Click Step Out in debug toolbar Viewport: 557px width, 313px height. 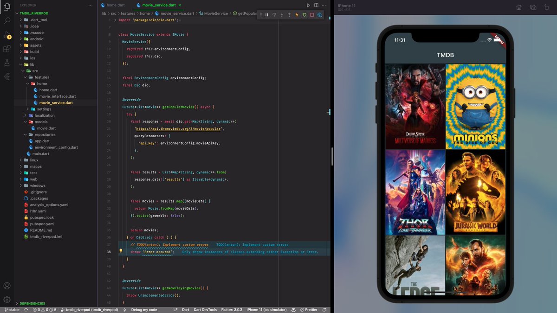pyautogui.click(x=289, y=15)
